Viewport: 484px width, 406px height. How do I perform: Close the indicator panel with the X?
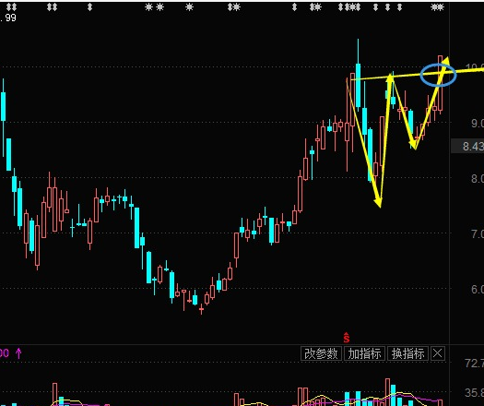coord(437,353)
